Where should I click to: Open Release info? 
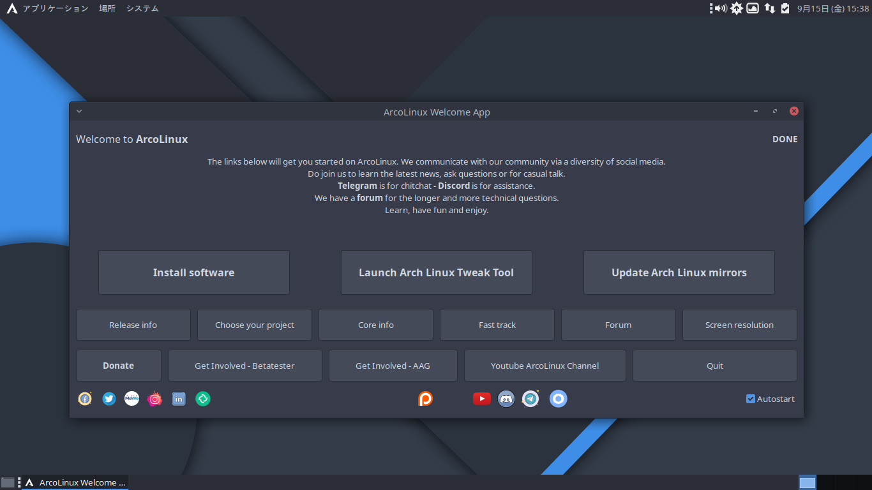tap(133, 325)
